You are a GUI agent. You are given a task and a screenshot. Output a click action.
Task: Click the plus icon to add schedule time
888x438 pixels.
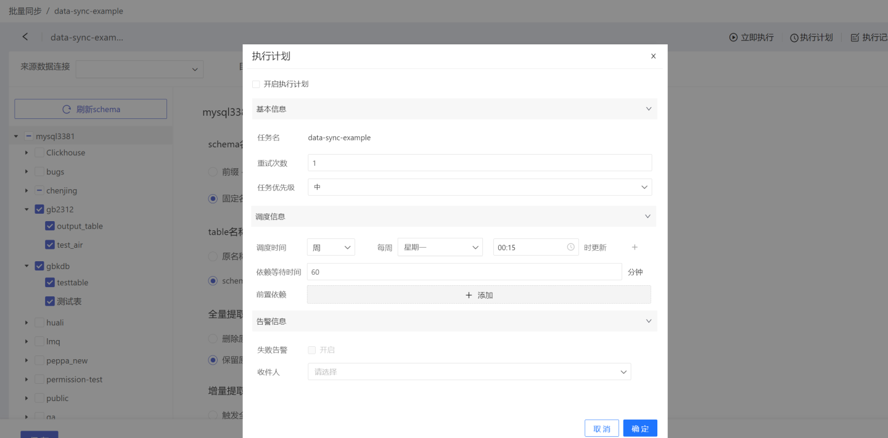(x=635, y=247)
